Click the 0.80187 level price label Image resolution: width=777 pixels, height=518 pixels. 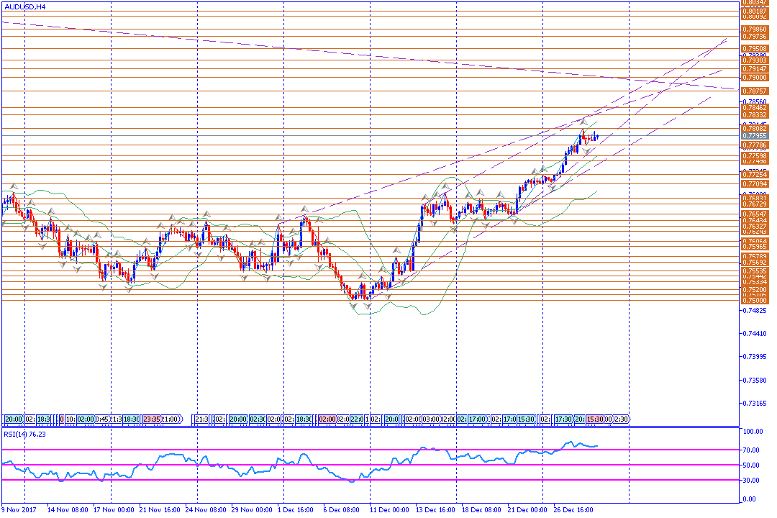[x=754, y=11]
